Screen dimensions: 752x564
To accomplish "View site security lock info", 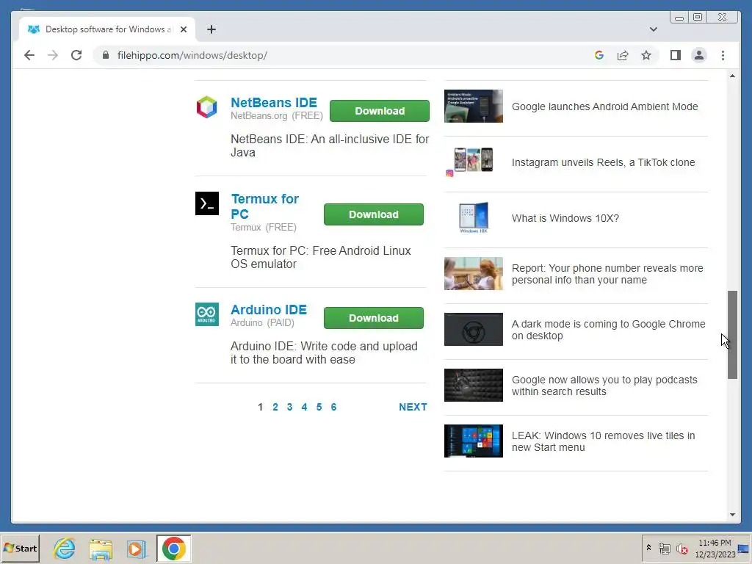I will pyautogui.click(x=106, y=55).
